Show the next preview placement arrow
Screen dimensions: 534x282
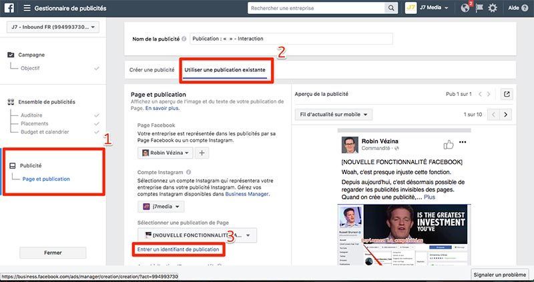[x=506, y=115]
